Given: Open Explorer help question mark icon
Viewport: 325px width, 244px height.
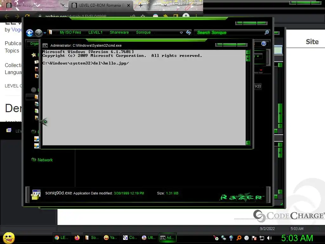Looking at the screenshot, I should [x=264, y=44].
